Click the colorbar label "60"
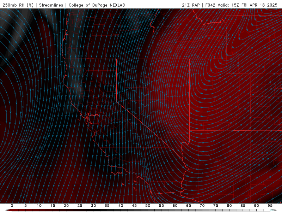This screenshot has width=282, height=212. (175, 206)
